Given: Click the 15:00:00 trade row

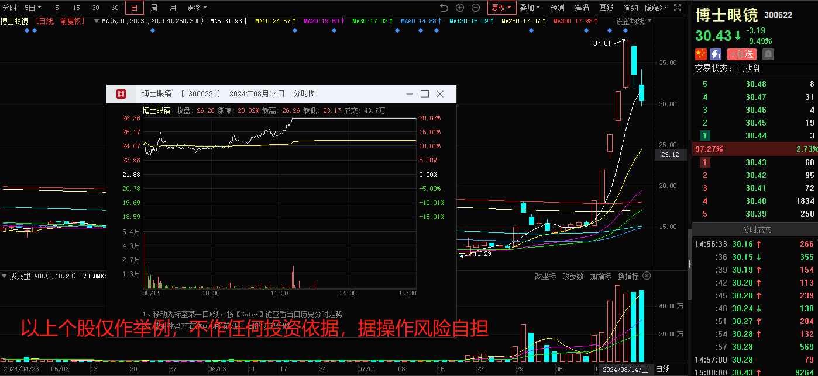Looking at the screenshot, I should tap(755, 372).
